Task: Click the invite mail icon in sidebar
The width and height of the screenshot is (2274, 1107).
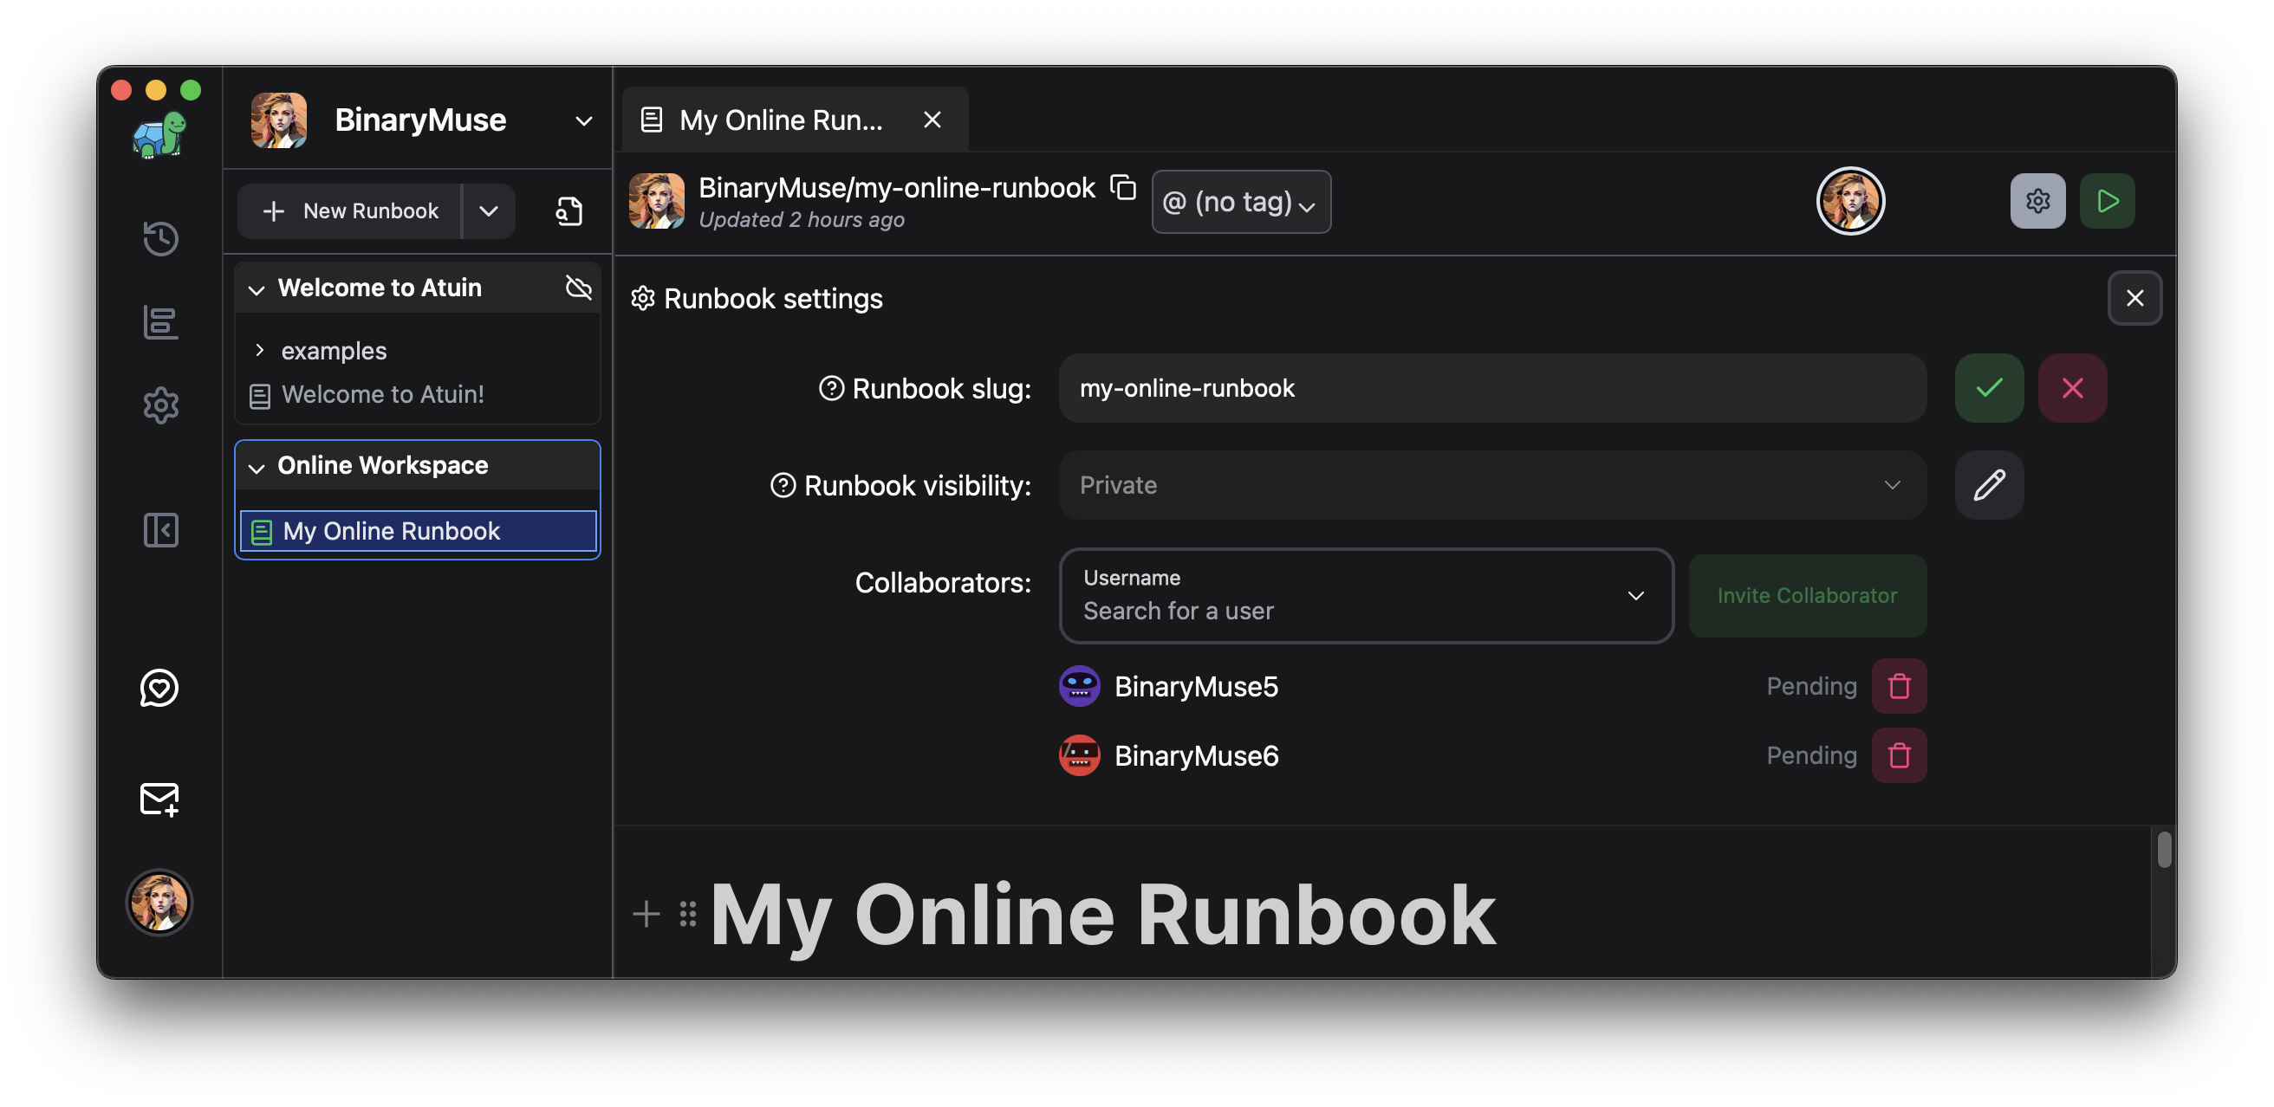Action: click(159, 799)
